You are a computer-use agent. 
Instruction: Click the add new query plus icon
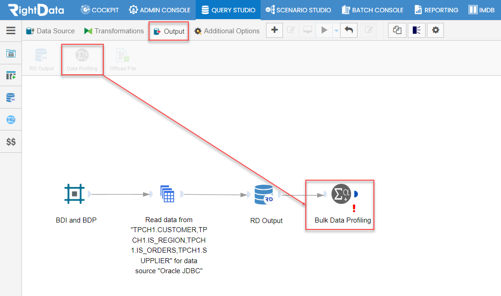(274, 30)
